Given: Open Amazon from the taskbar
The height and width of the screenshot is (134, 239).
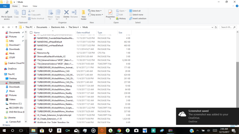Looking at the screenshot, I should click(59, 130).
